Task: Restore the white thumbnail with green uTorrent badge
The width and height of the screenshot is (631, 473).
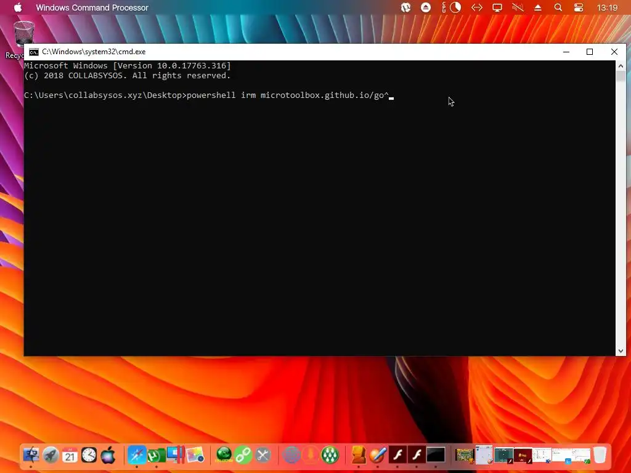Action: click(x=580, y=455)
